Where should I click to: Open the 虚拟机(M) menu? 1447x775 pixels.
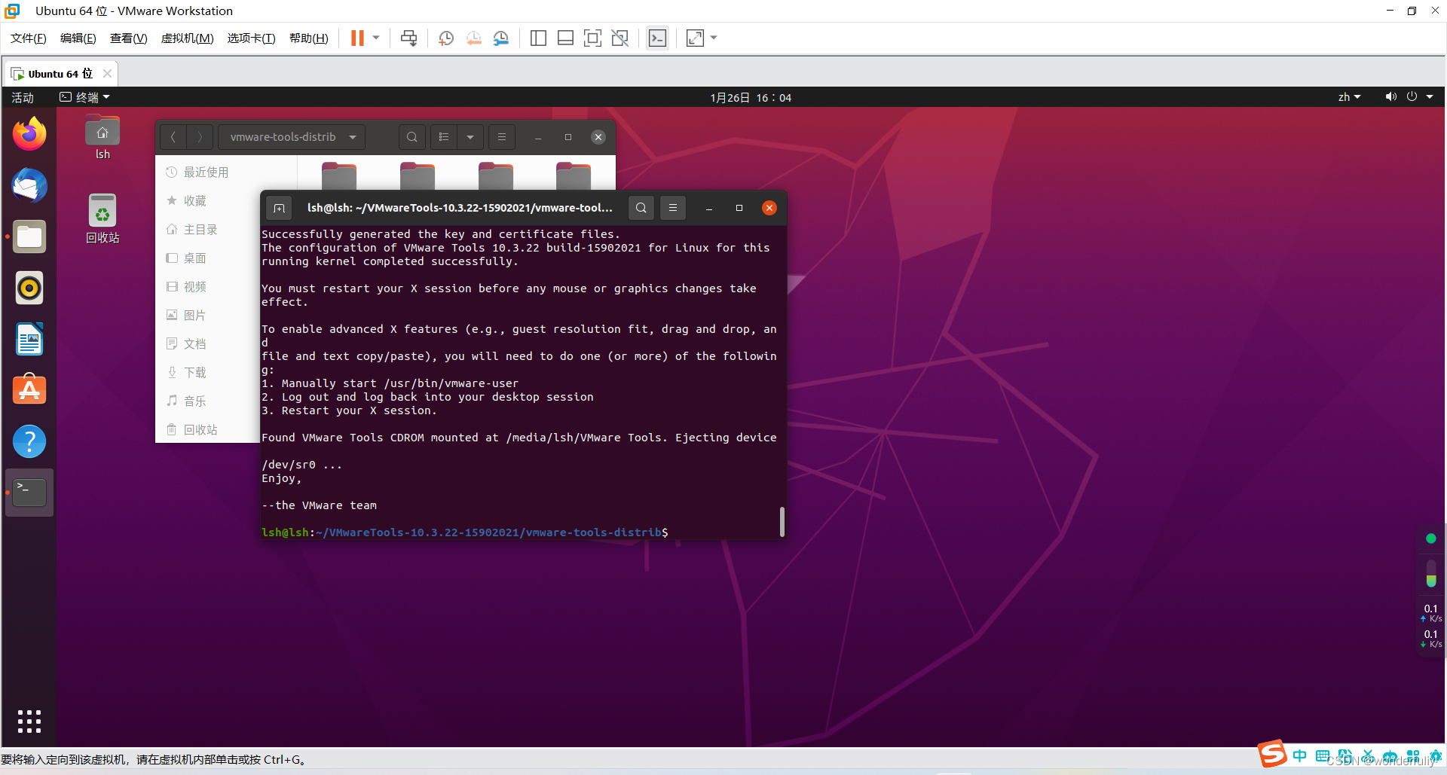(x=187, y=38)
